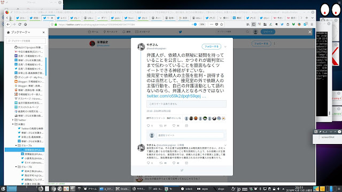The image size is (342, 192).
Task: Open the 通知 notifications nav item
Action: click(x=127, y=32)
